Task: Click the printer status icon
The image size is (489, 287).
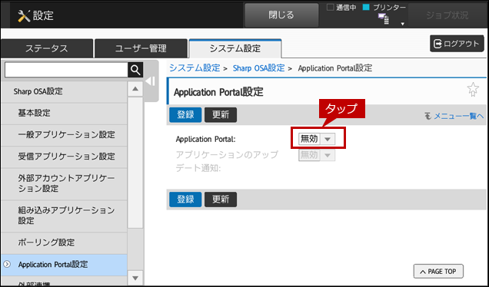Action: [384, 18]
